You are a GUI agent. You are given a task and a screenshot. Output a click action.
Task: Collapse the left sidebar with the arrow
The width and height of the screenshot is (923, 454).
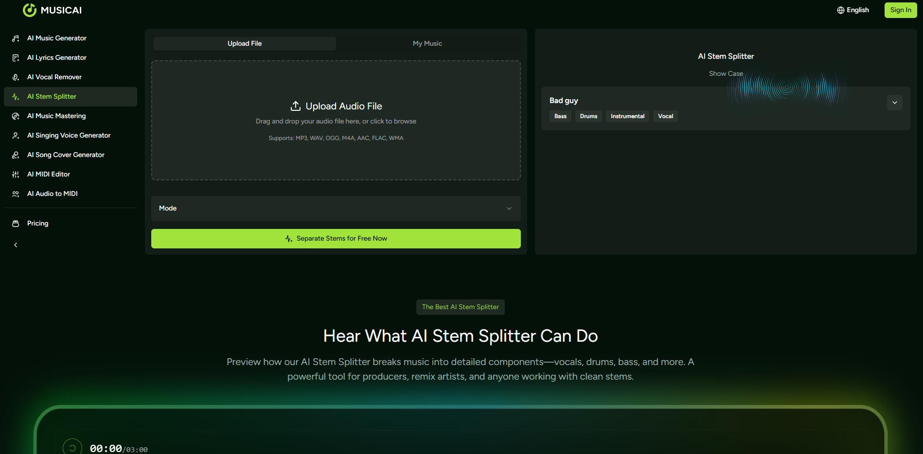pyautogui.click(x=16, y=245)
